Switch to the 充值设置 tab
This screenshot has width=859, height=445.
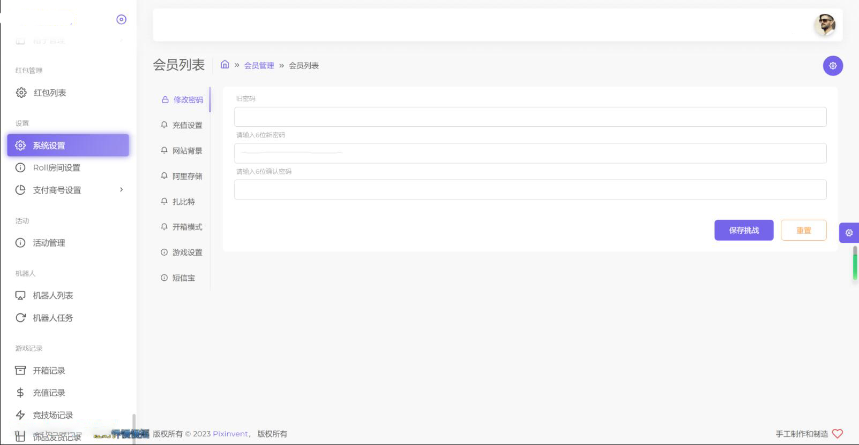[182, 125]
